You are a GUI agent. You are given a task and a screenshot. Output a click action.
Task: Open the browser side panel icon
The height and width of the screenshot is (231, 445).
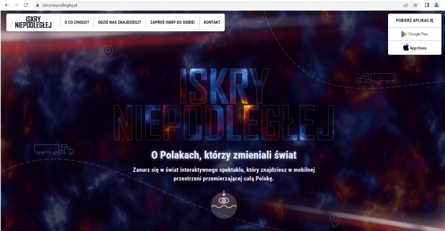pyautogui.click(x=427, y=5)
